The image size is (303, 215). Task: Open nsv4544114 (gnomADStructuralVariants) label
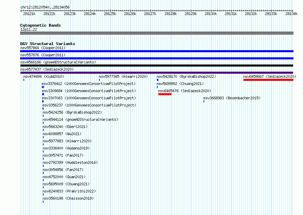click(x=80, y=119)
